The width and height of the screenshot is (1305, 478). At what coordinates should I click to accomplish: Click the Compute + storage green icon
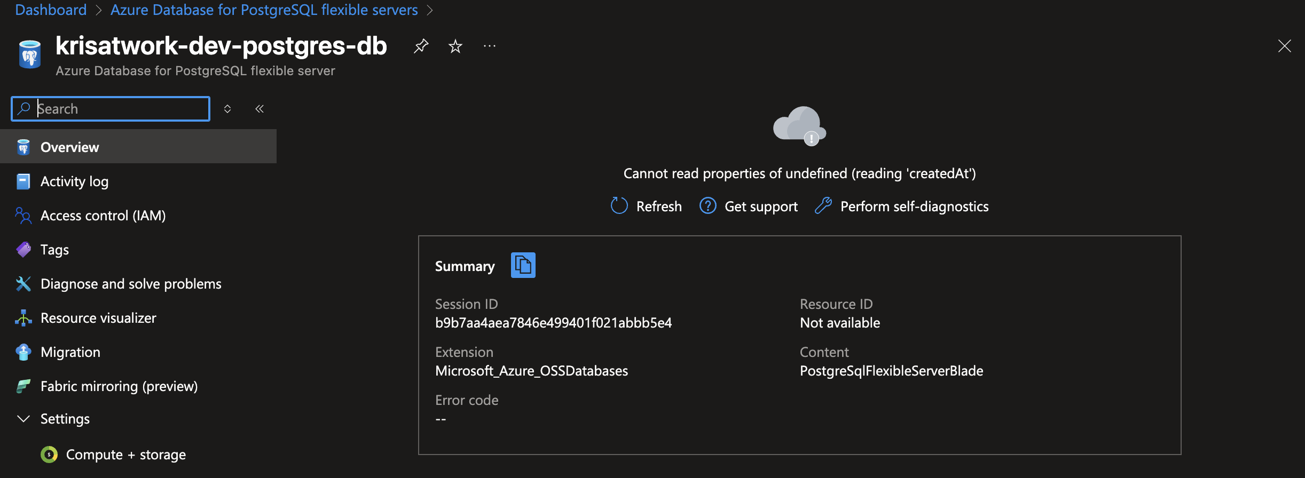49,455
